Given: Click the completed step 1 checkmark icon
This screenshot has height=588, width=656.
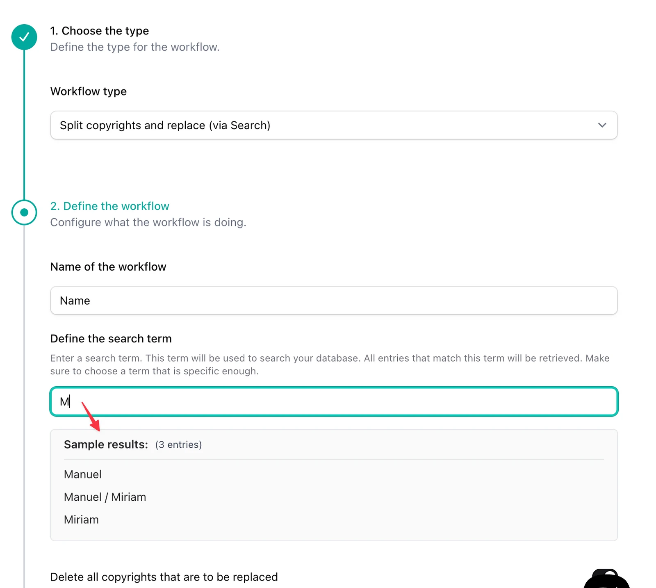Looking at the screenshot, I should [x=24, y=37].
